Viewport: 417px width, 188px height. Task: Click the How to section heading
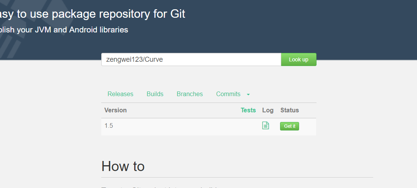pyautogui.click(x=123, y=166)
